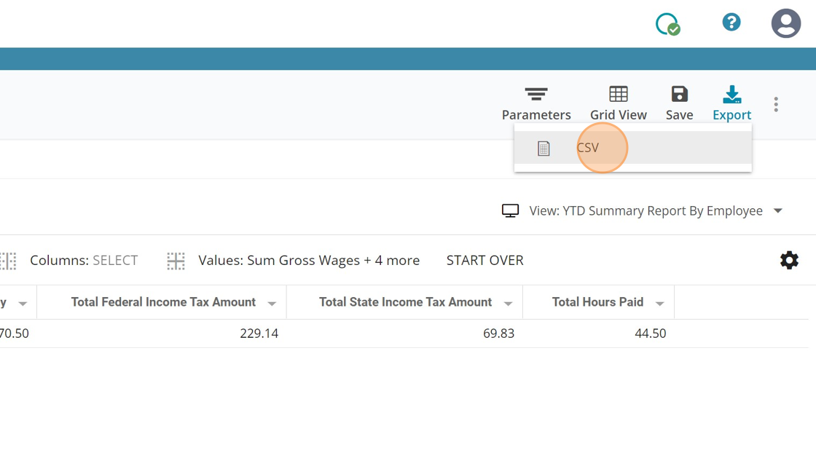
Task: Click the sync status check icon
Action: tap(667, 25)
